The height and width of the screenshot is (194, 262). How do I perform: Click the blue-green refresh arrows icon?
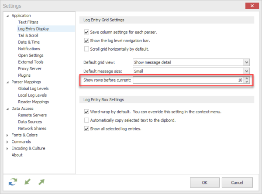coord(13,182)
